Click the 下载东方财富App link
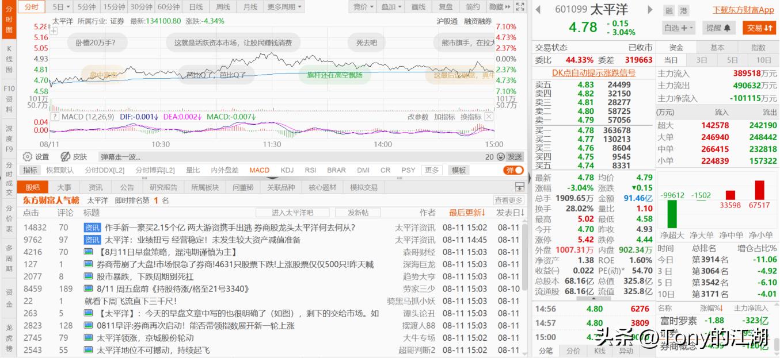This screenshot has height=358, width=780. tap(743, 9)
